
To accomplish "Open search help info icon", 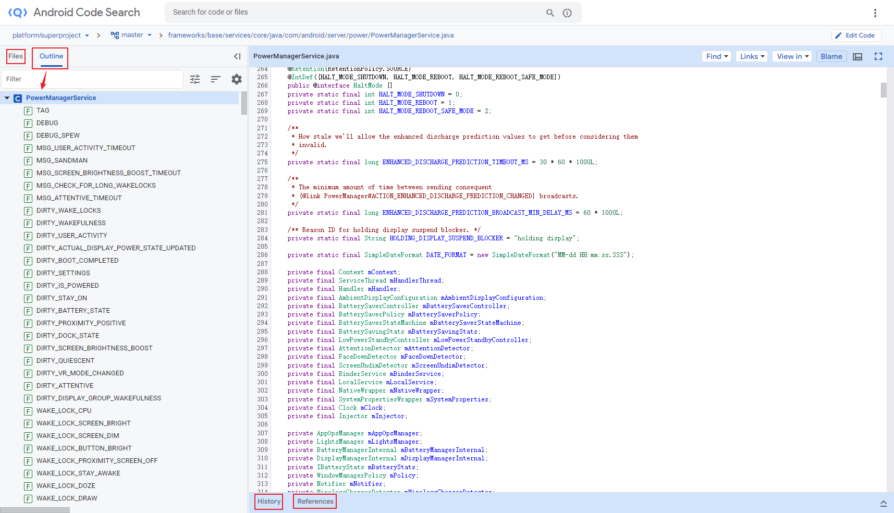I will pos(567,13).
